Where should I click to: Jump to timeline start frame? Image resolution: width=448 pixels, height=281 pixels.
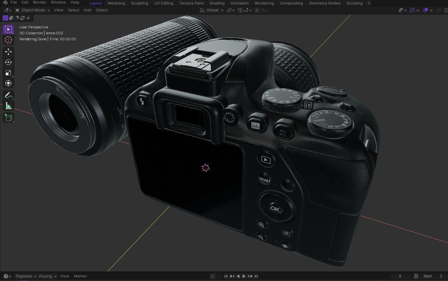pyautogui.click(x=226, y=276)
